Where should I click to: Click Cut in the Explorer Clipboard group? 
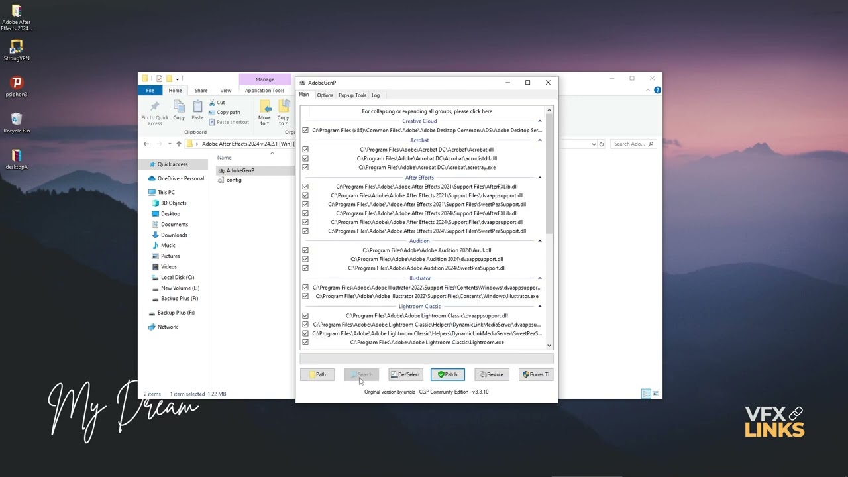217,103
